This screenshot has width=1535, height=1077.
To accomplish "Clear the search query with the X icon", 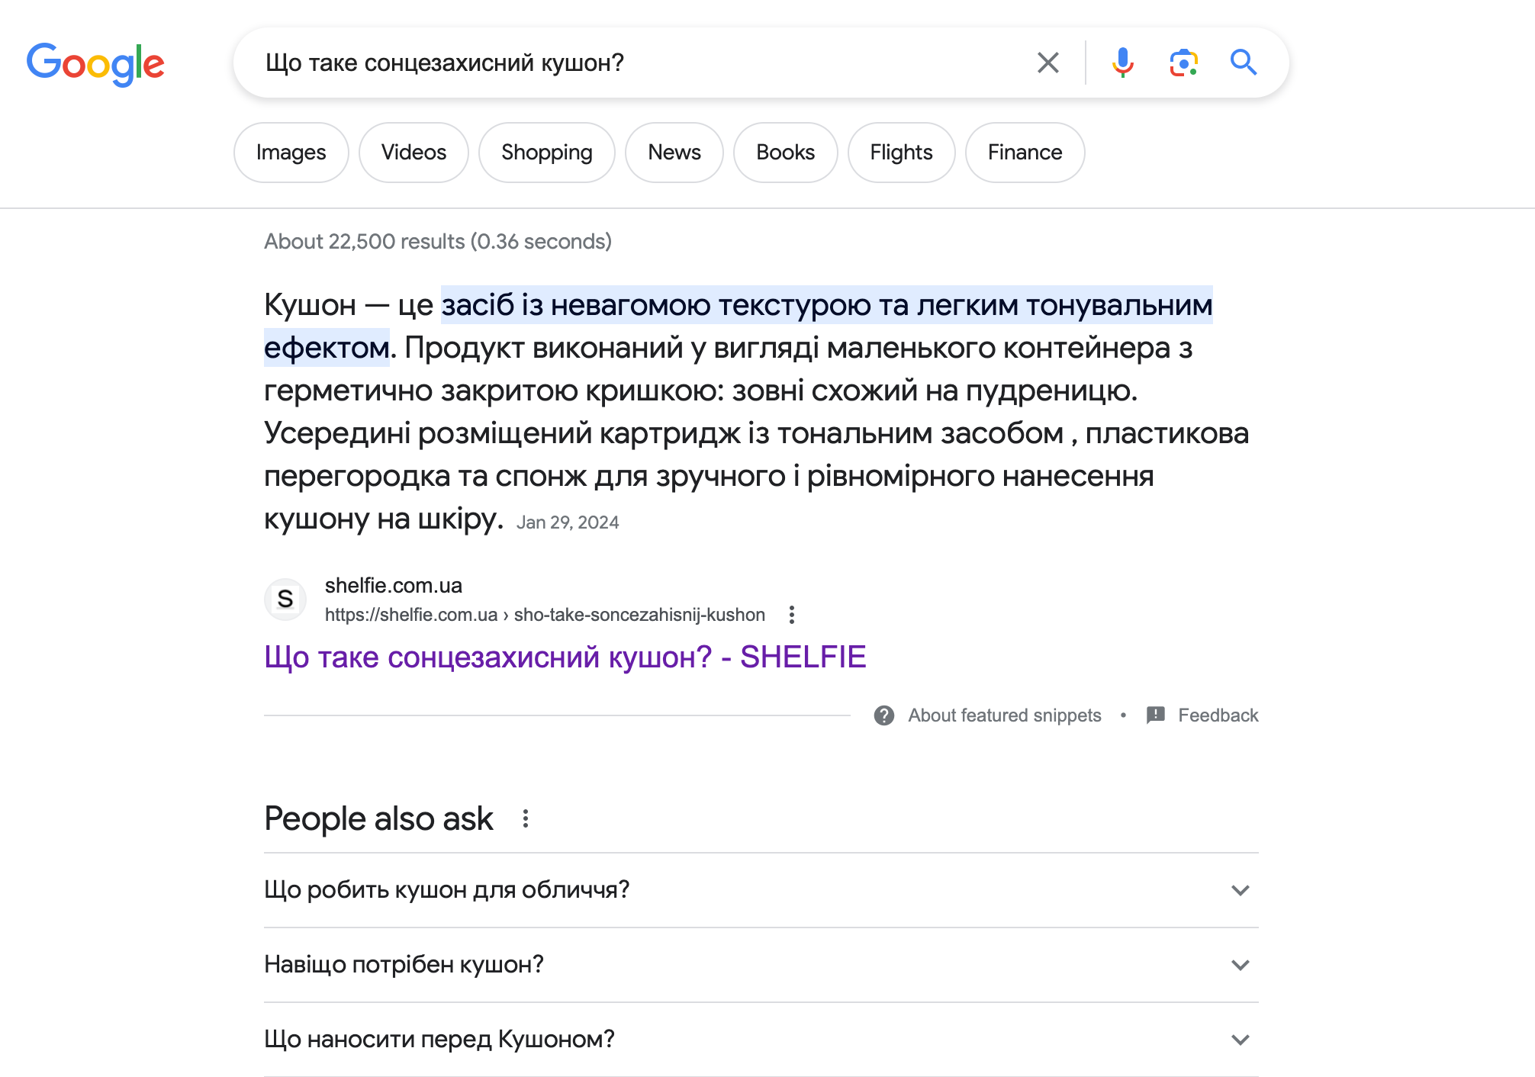I will coord(1047,63).
